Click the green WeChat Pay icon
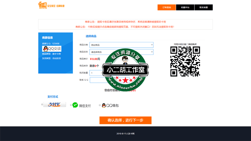This screenshot has height=141, width=251. click(75, 105)
